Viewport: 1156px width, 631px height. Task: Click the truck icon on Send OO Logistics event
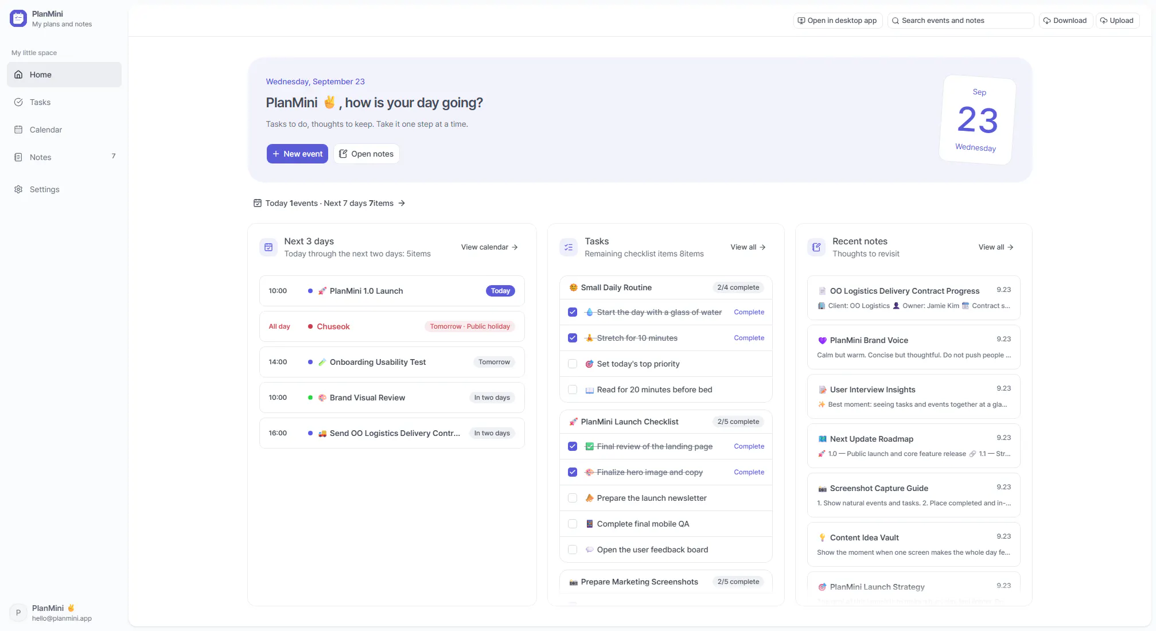click(322, 433)
